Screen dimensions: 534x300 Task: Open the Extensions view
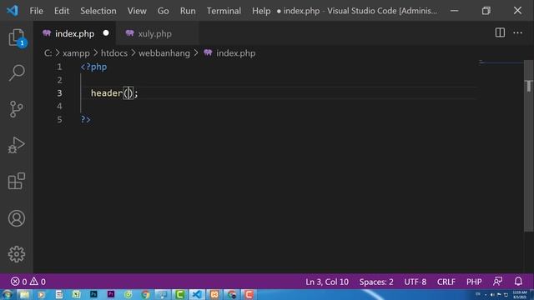click(17, 181)
